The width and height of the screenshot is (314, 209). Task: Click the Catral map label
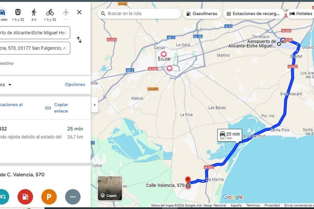(97, 166)
